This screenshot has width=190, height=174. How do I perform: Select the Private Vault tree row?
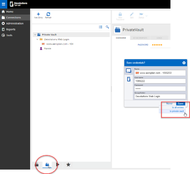point(71,35)
